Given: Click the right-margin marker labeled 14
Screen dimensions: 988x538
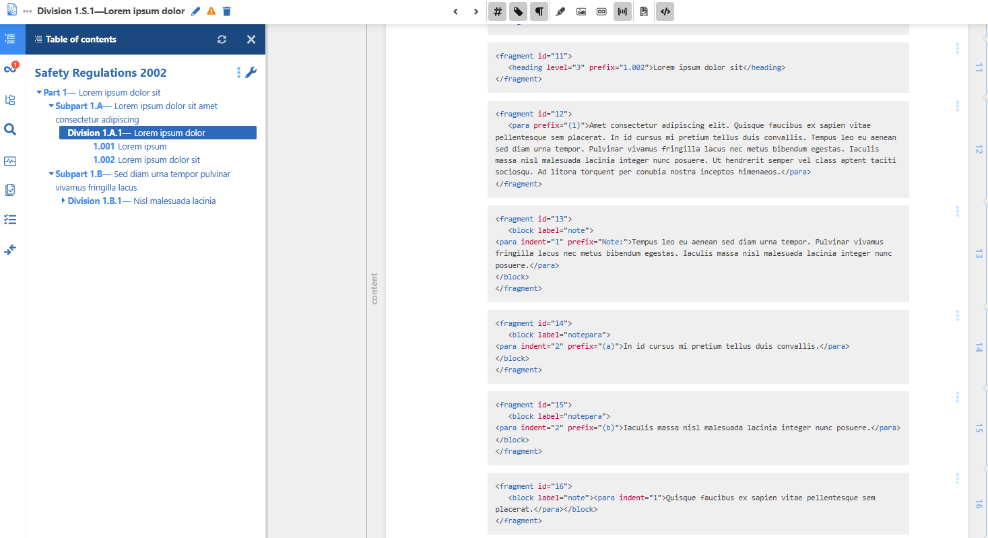Looking at the screenshot, I should click(x=979, y=347).
